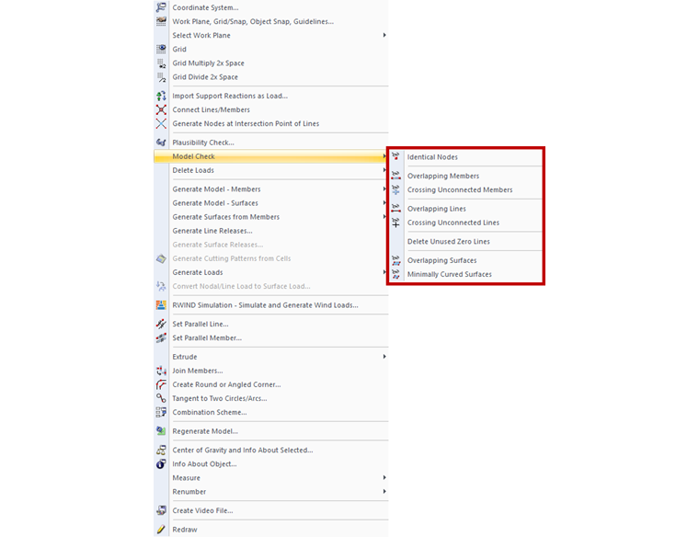Viewport: 699px width, 537px height.
Task: Click the Generate Nodes at Intersection icon
Action: click(161, 123)
